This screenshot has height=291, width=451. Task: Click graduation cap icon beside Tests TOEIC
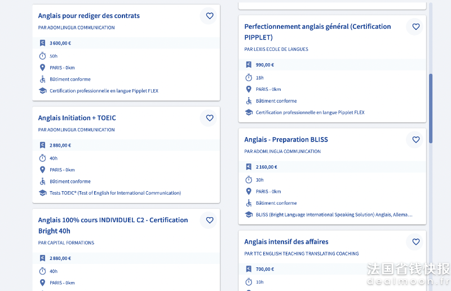coord(43,193)
